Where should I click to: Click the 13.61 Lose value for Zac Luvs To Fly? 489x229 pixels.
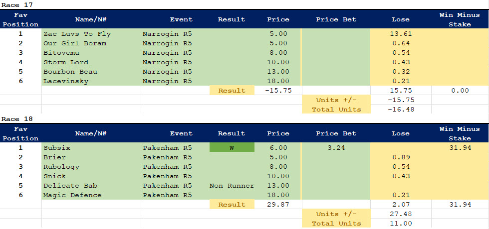coord(400,34)
